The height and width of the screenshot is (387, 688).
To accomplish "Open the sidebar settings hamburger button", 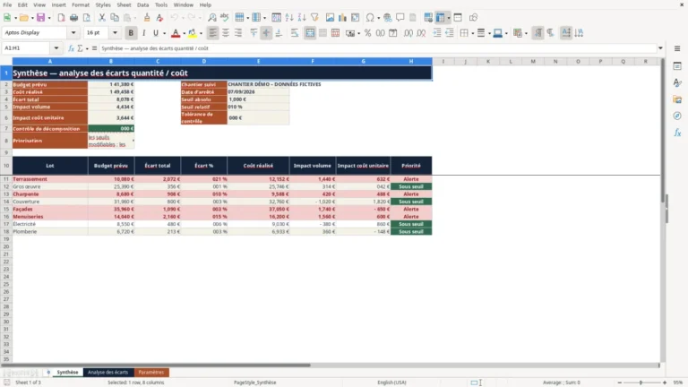I will click(677, 48).
